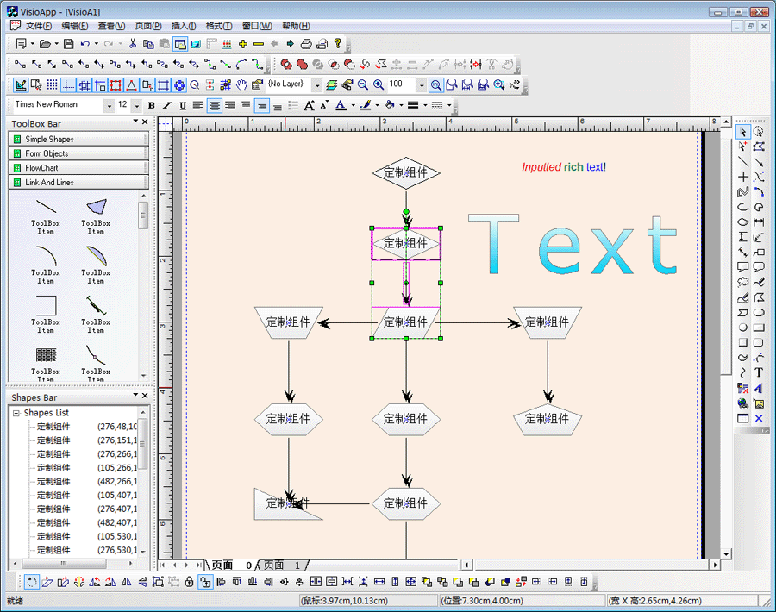This screenshot has height=612, width=776.
Task: Click the yellow help question mark icon
Action: point(338,43)
